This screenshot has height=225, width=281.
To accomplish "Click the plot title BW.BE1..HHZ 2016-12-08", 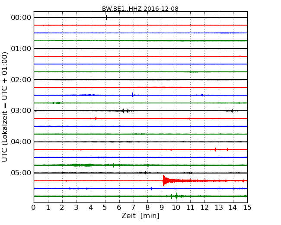I will (140, 9).
